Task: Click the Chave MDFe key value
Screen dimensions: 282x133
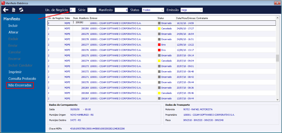Action: pos(97,129)
